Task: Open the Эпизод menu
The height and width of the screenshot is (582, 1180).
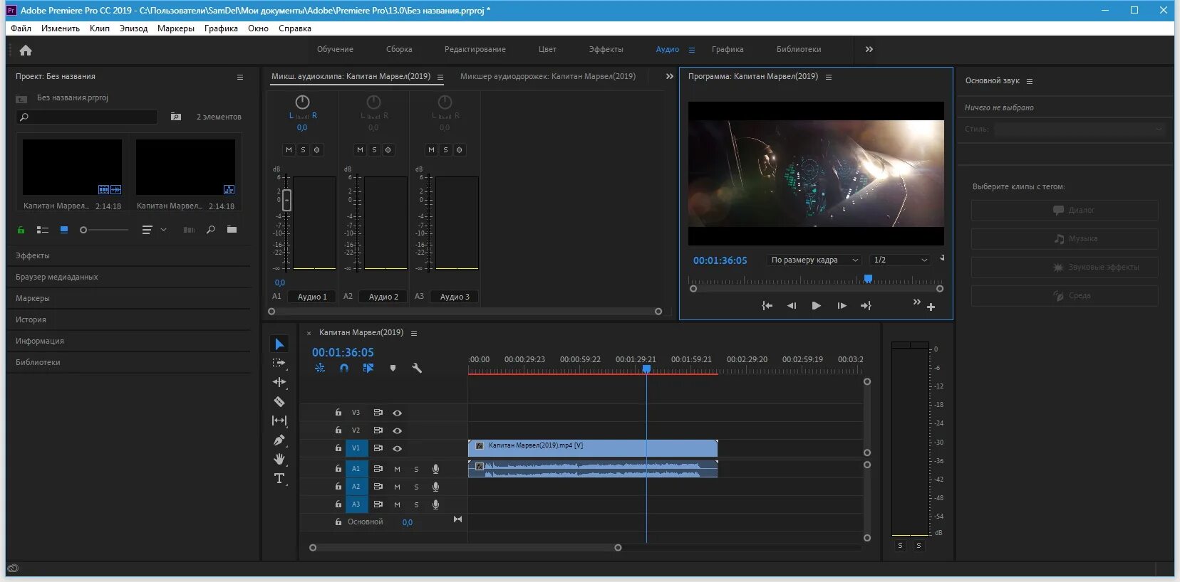Action: click(x=133, y=28)
